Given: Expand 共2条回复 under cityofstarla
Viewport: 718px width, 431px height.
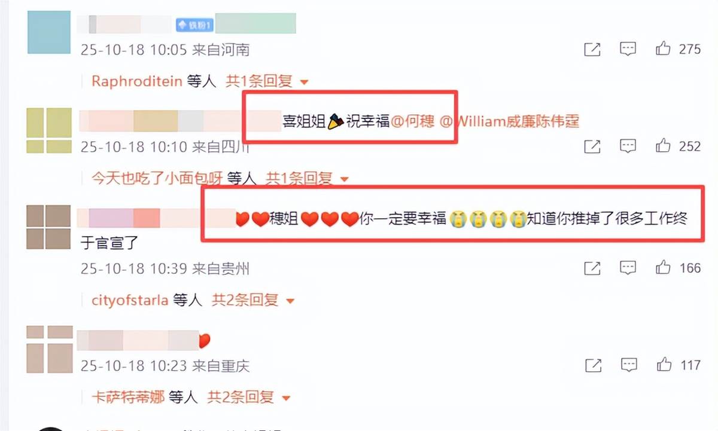Looking at the screenshot, I should pyautogui.click(x=254, y=300).
